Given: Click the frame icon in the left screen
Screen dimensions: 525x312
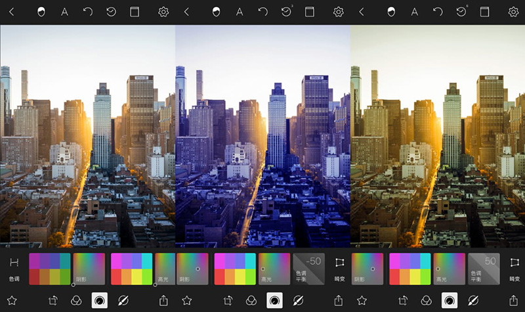Looking at the screenshot, I should 135,12.
